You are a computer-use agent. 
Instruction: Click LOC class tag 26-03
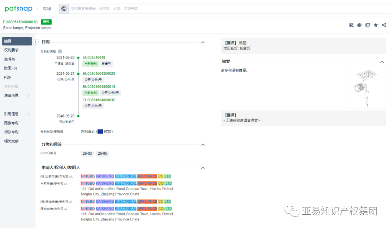87,153
